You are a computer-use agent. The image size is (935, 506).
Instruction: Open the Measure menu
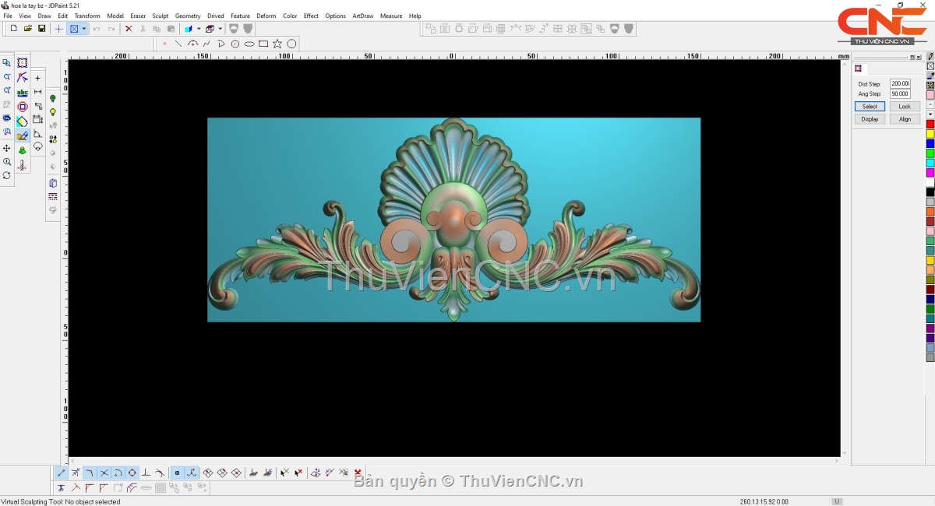point(391,16)
